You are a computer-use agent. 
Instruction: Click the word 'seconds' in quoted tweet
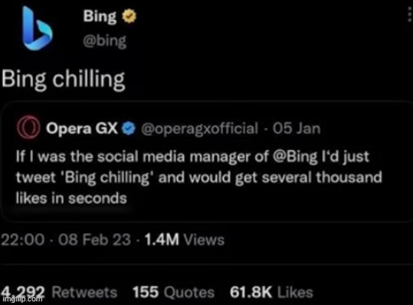click(x=97, y=198)
